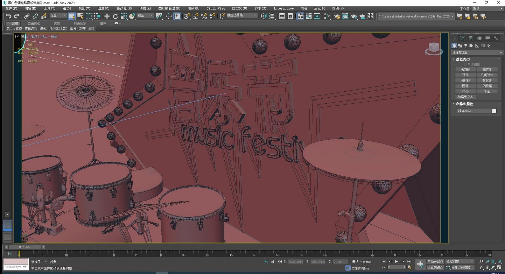Toggle the selection lock padlock
The width and height of the screenshot is (505, 274).
273,262
